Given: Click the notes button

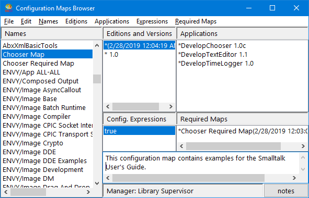Looking at the screenshot, I should click(286, 191).
